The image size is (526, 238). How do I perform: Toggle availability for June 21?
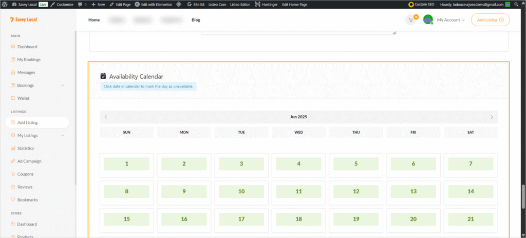(x=471, y=219)
